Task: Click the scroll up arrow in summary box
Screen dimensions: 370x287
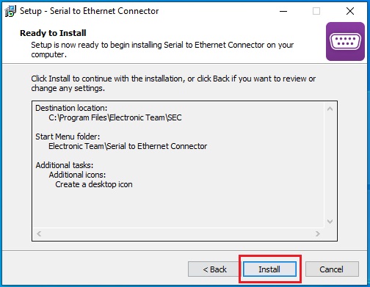Action: [330, 109]
